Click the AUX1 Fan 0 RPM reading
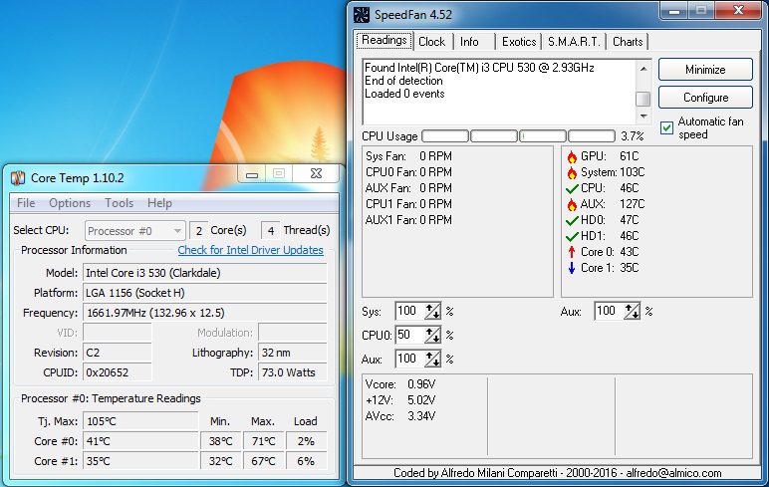Screen dimensions: 769x487 tap(408, 220)
